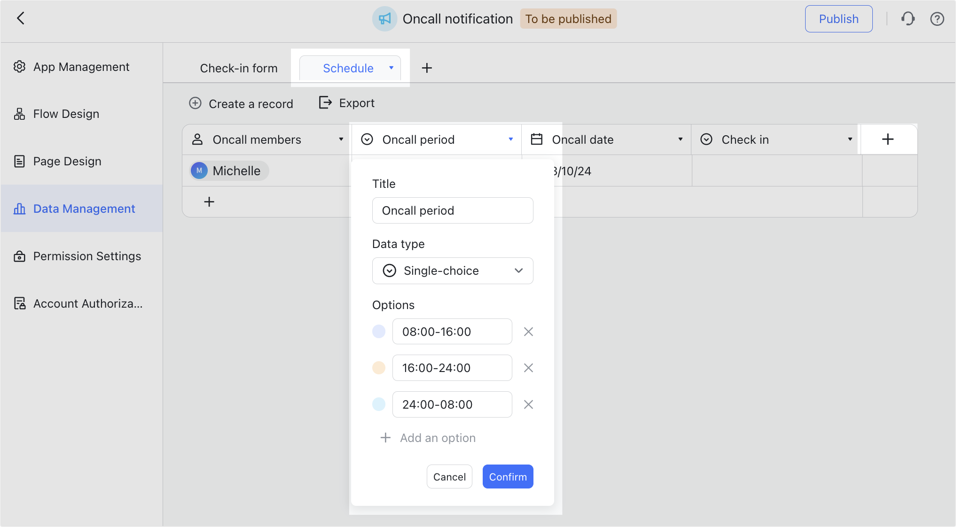This screenshot has height=527, width=956.
Task: Change color of 16:00-24:00 option
Action: [x=379, y=368]
